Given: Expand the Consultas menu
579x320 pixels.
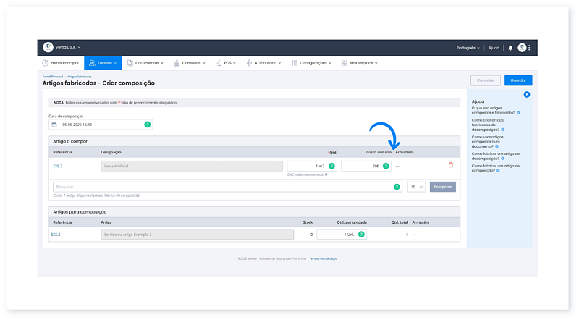Looking at the screenshot, I should point(190,63).
